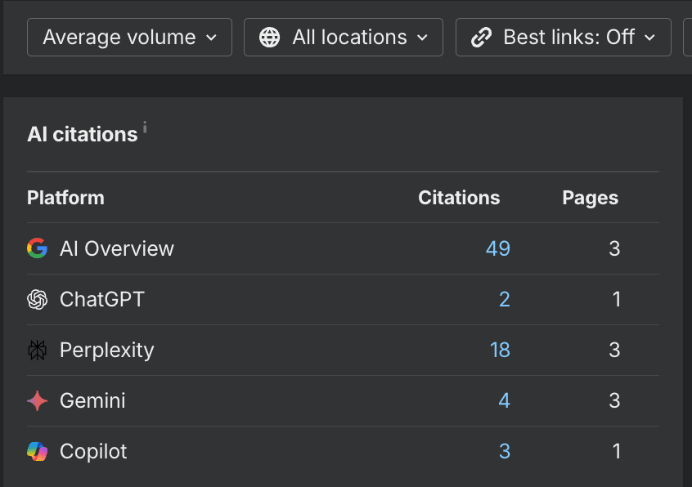Click the AI citations panel title
The height and width of the screenshot is (487, 692).
click(83, 134)
